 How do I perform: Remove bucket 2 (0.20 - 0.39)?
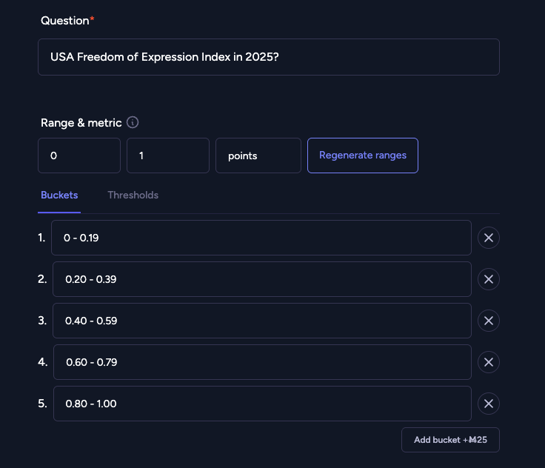488,279
